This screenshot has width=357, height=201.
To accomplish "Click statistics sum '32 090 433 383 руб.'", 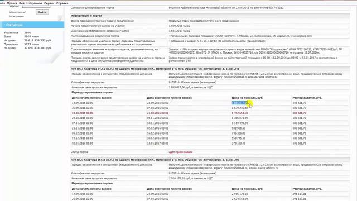I will tap(37, 48).
